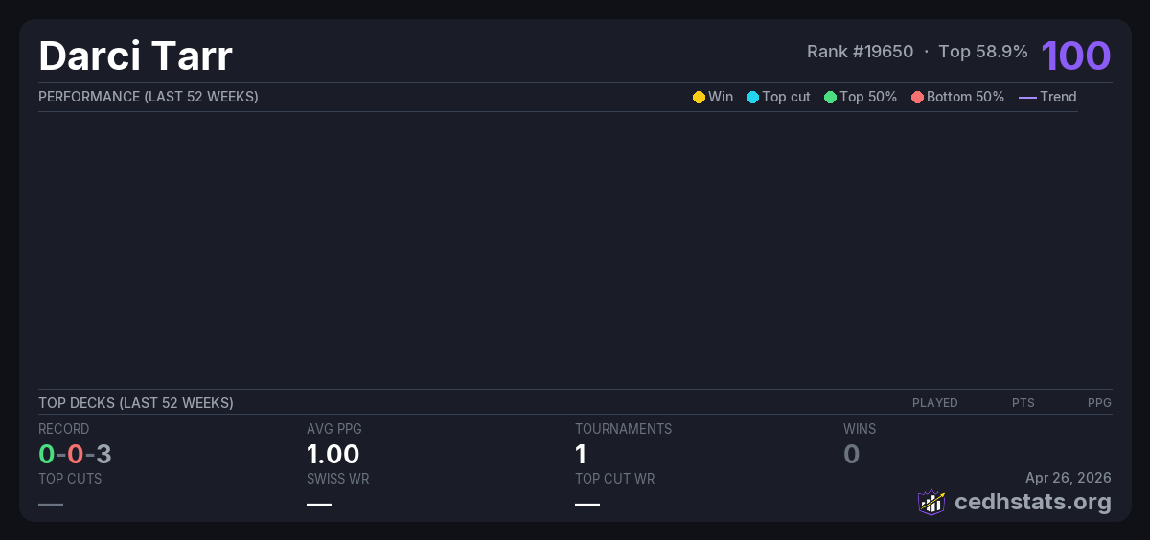Toggle the Win series legend label
Screen dimensions: 1150x540
point(721,97)
